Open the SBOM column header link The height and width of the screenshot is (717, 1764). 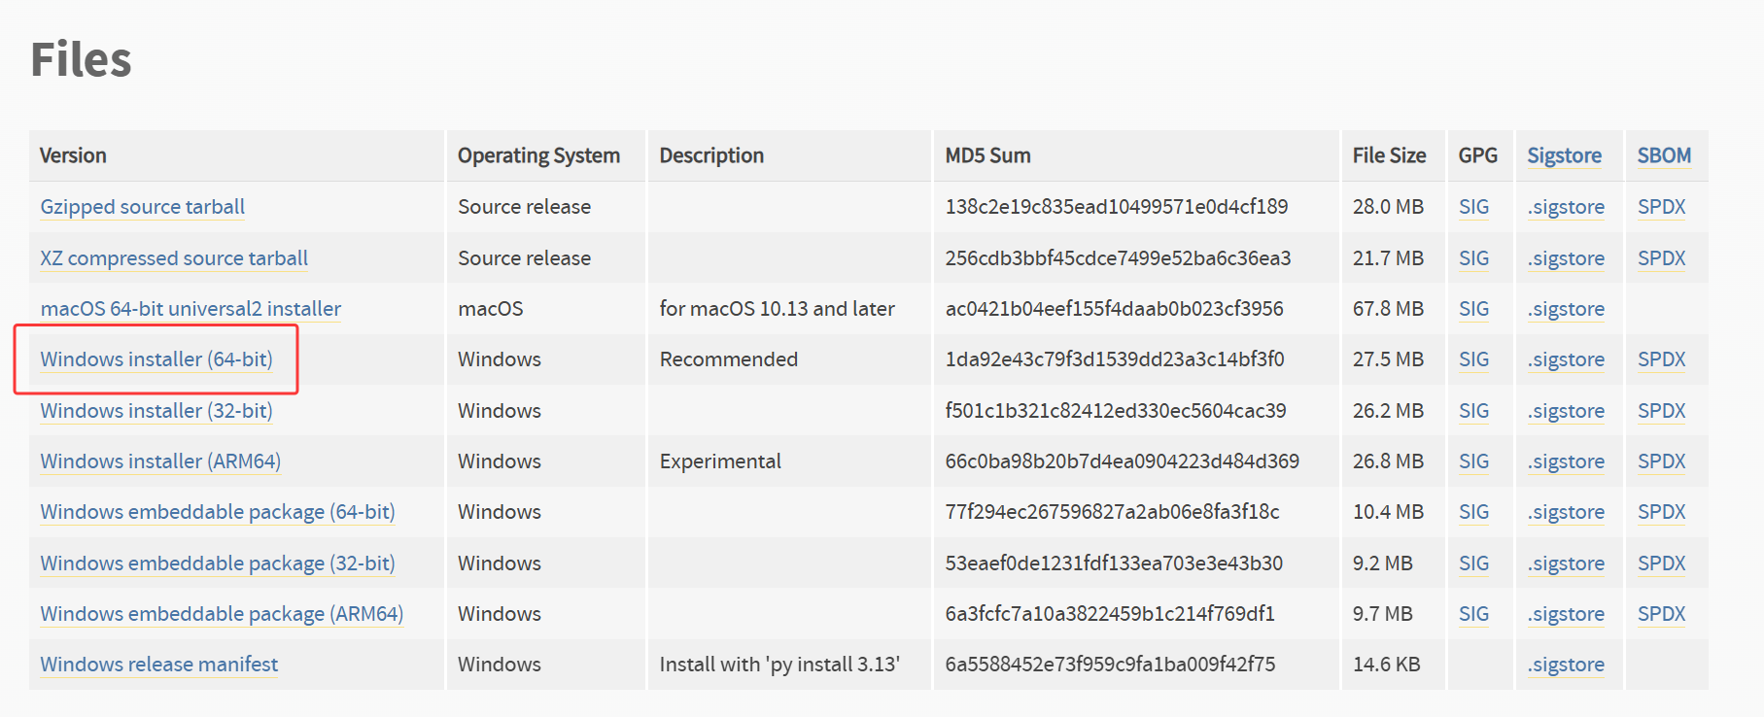pos(1664,155)
